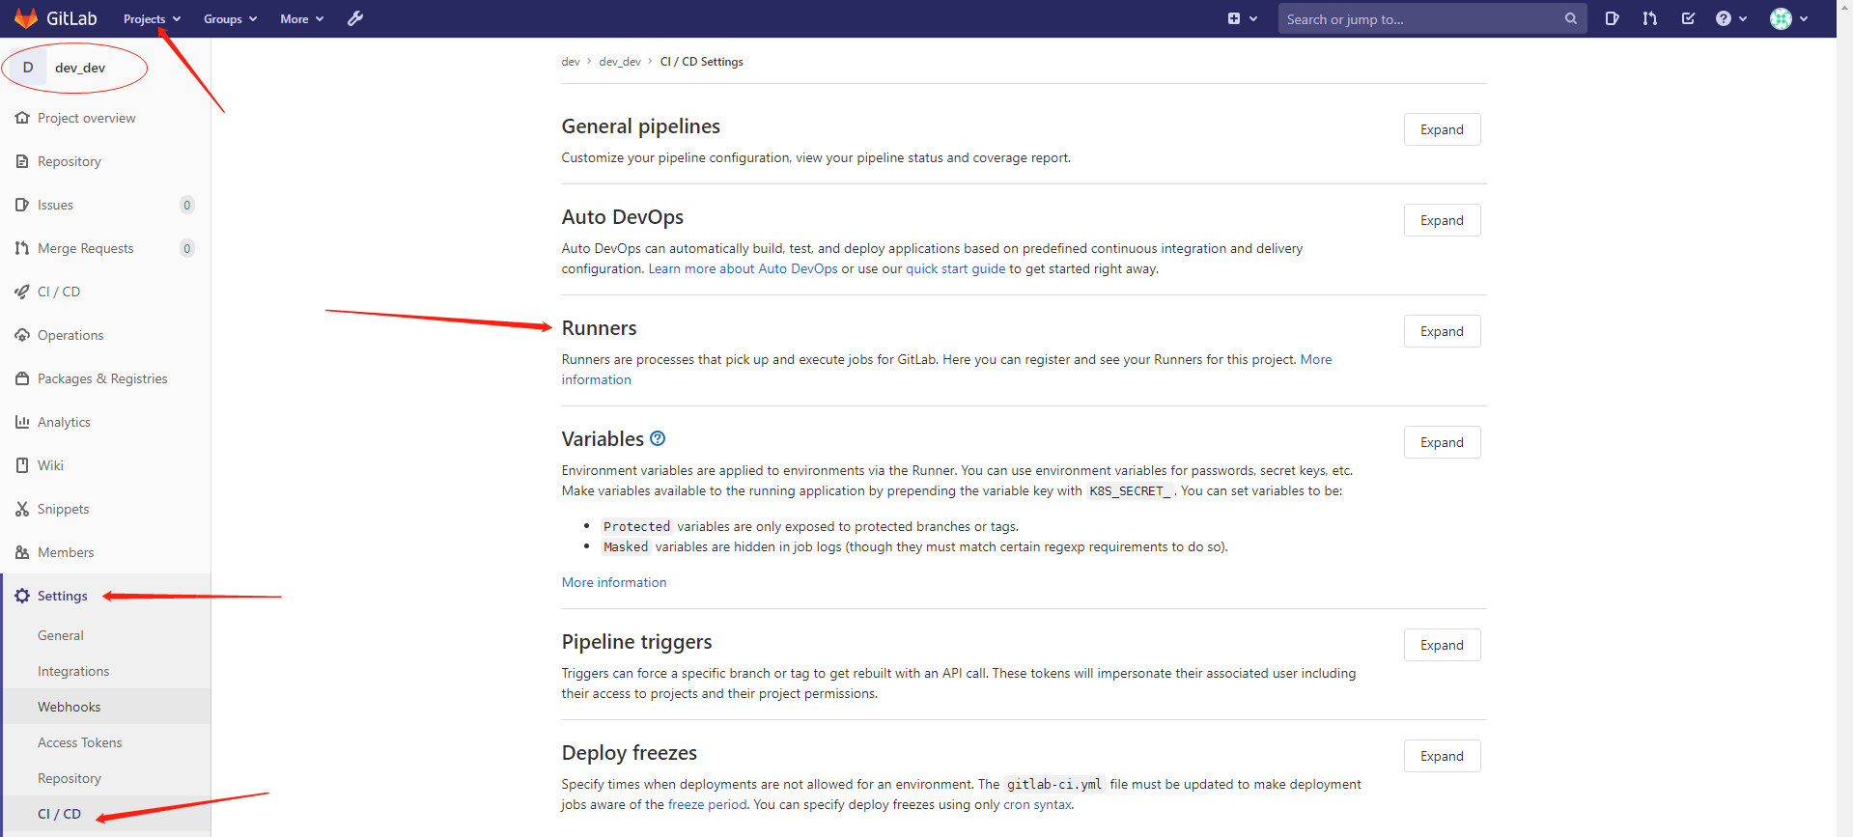Click dev_dev breadcrumb link
Screen dimensions: 1853x837
pos(620,61)
